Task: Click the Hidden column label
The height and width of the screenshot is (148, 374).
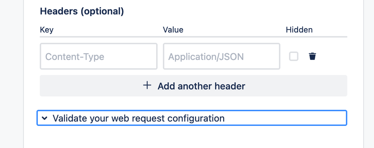Action: (x=299, y=30)
